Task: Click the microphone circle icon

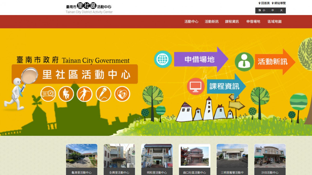Action: tap(103, 94)
